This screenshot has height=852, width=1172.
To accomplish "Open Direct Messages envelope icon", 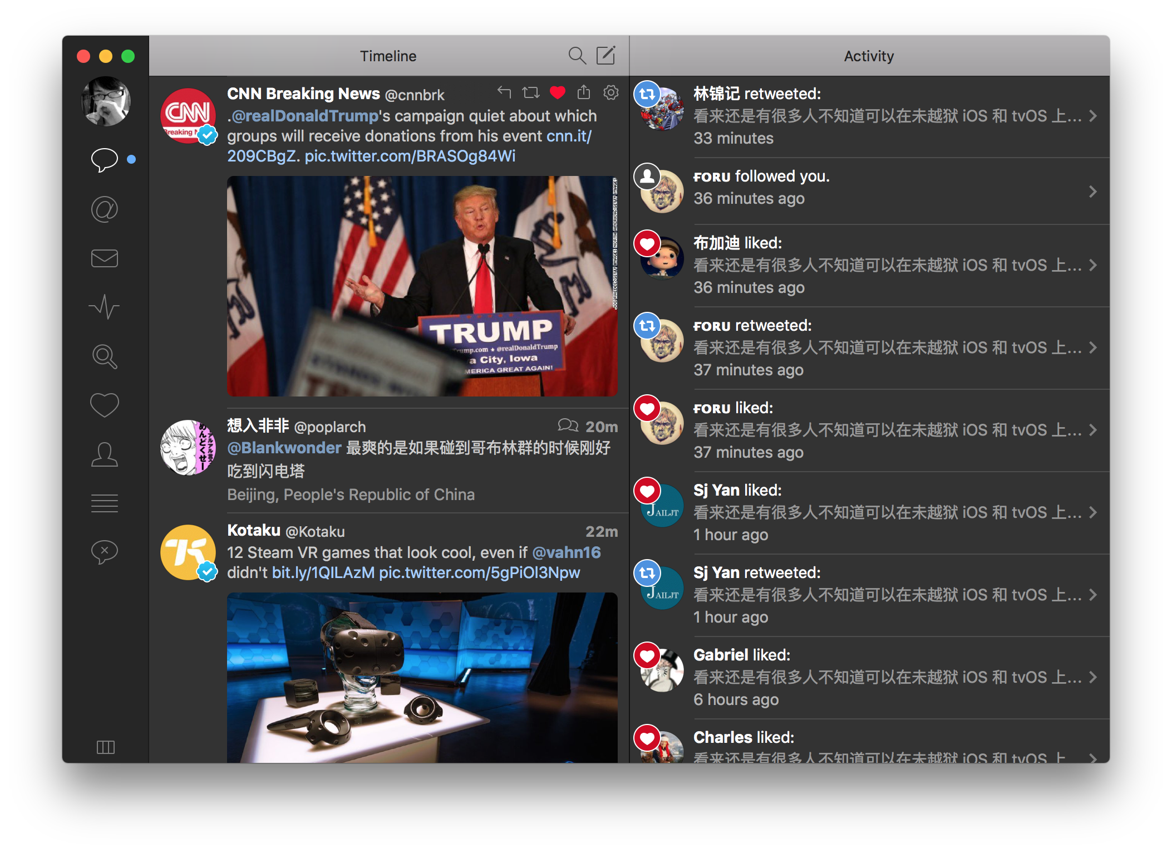I will [x=104, y=258].
